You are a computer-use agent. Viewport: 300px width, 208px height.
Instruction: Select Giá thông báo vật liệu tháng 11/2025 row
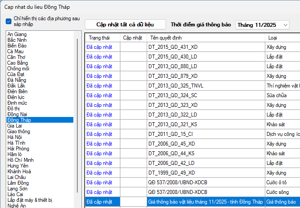coord(206,202)
